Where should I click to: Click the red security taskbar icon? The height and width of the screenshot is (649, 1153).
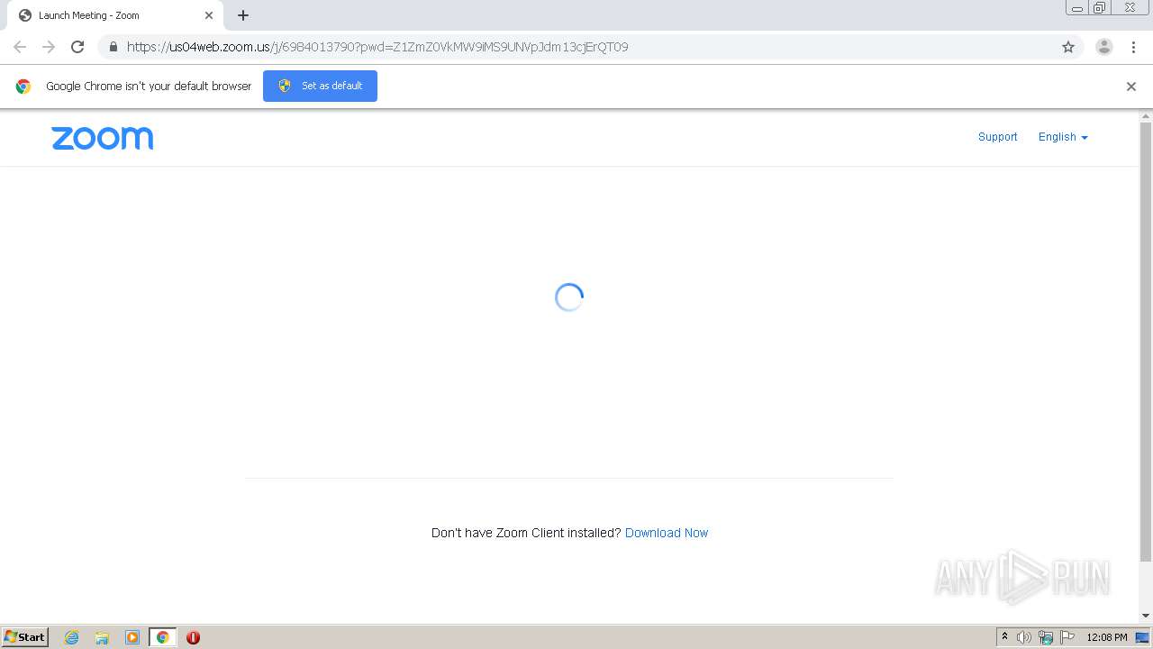point(193,637)
